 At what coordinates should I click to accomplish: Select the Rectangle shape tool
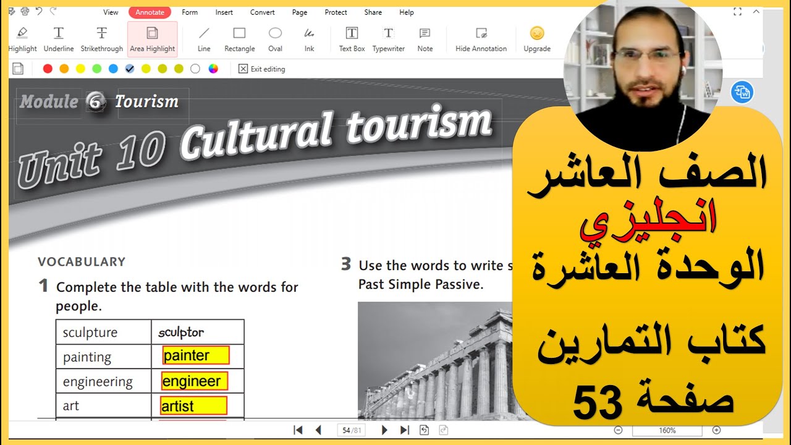point(240,39)
